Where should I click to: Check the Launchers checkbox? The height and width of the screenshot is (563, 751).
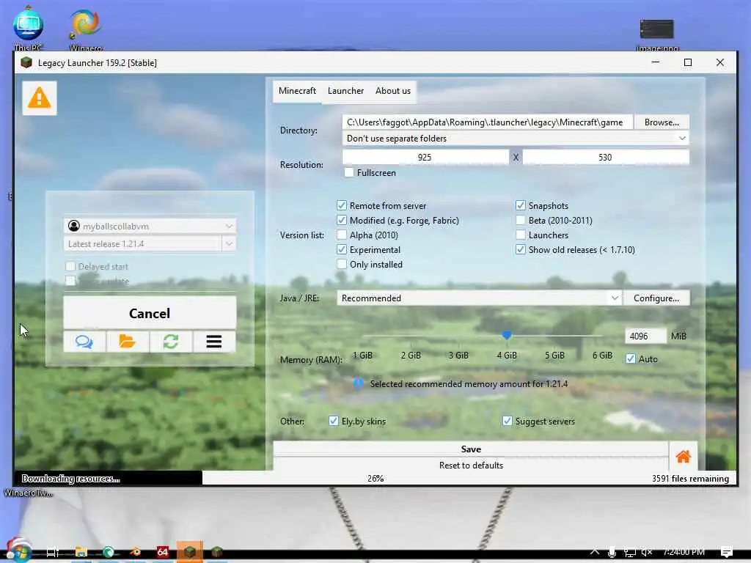coord(521,235)
